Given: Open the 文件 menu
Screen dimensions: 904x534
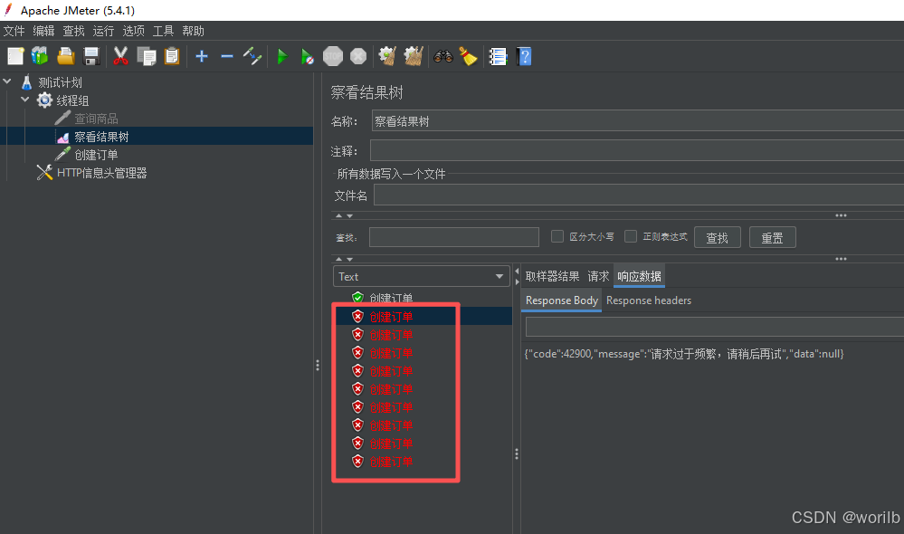Looking at the screenshot, I should click(x=14, y=31).
